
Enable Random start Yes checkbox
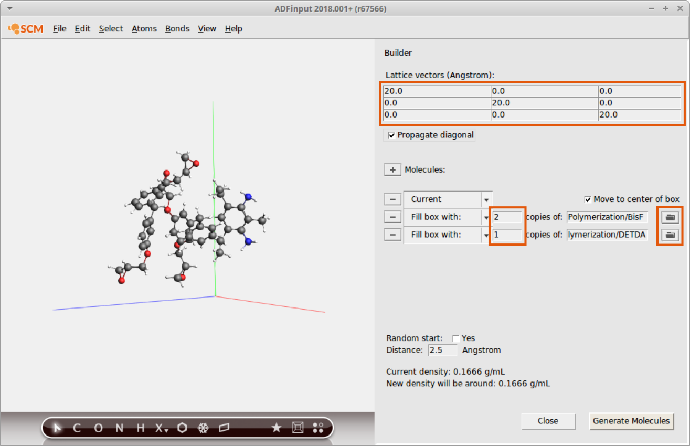[456, 338]
